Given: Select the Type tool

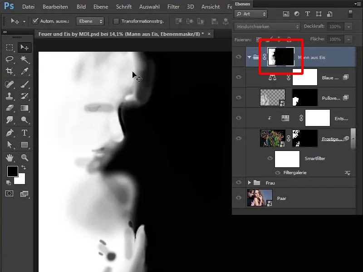Looking at the screenshot, I should [25, 133].
